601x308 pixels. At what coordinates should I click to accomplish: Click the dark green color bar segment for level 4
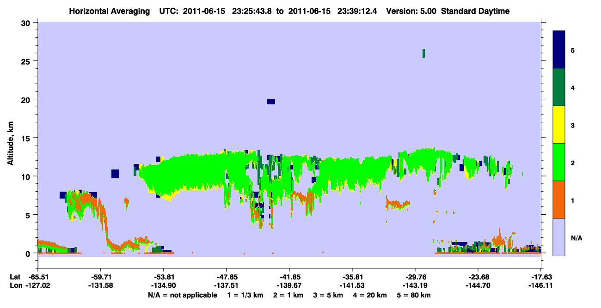click(x=559, y=87)
